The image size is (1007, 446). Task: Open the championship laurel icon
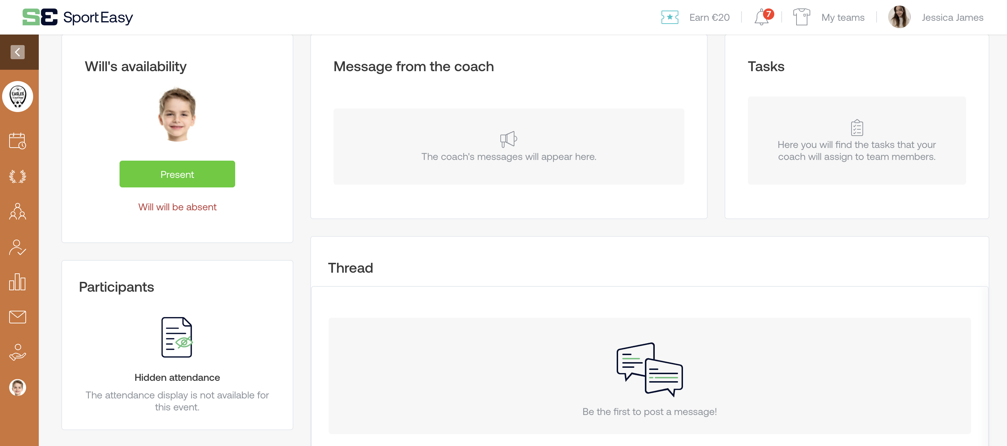[x=18, y=176]
